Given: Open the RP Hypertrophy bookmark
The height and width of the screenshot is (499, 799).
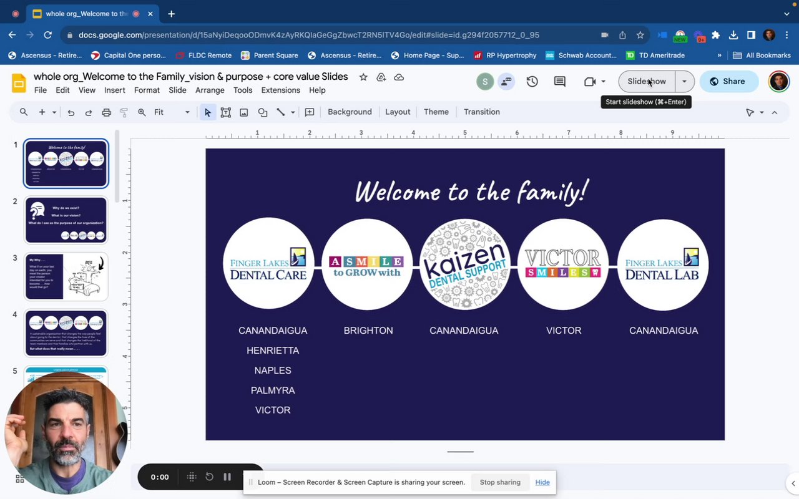Looking at the screenshot, I should [505, 56].
